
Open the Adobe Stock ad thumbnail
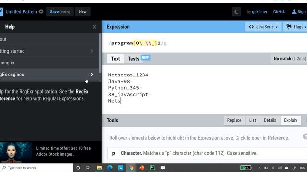click(16, 152)
